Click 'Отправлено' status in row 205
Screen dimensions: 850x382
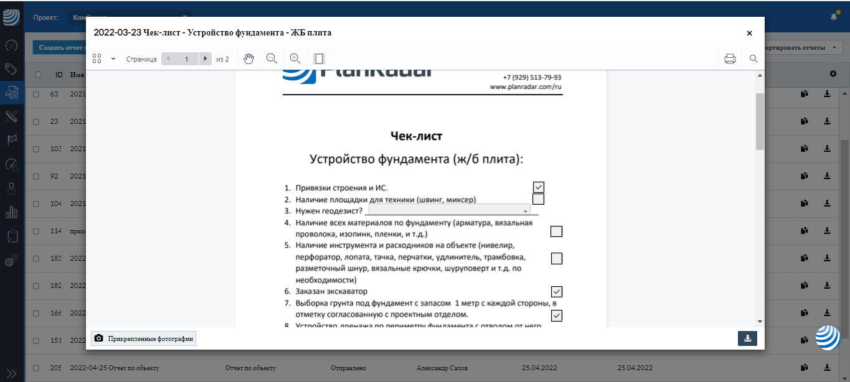coord(348,368)
